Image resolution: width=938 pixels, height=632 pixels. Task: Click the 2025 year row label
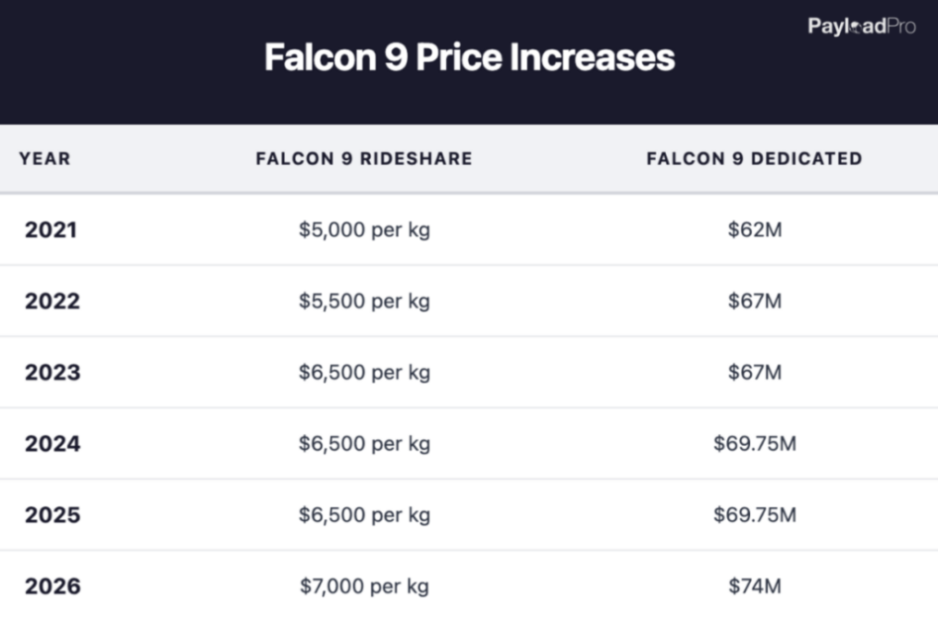click(51, 515)
